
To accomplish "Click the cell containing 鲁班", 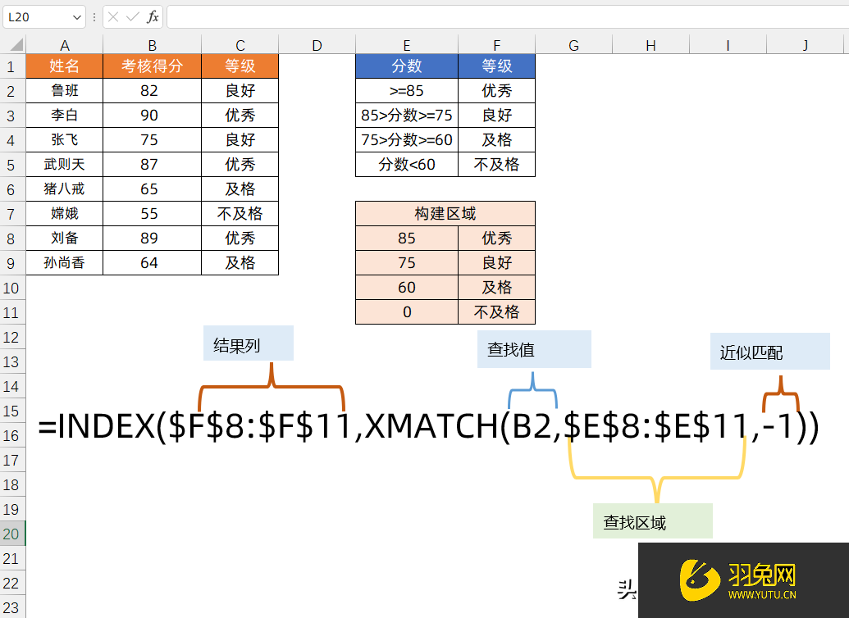I will point(64,91).
